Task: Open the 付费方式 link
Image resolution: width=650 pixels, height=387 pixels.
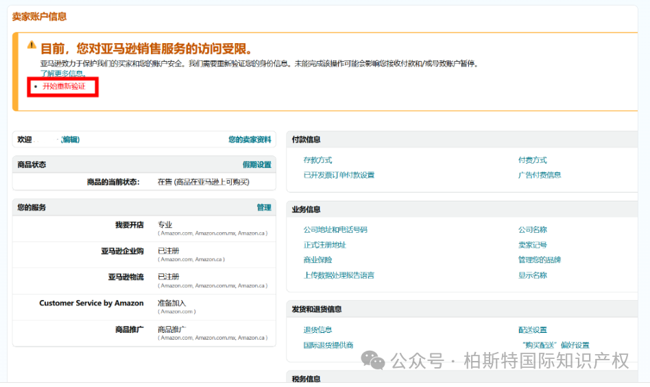Action: [532, 160]
